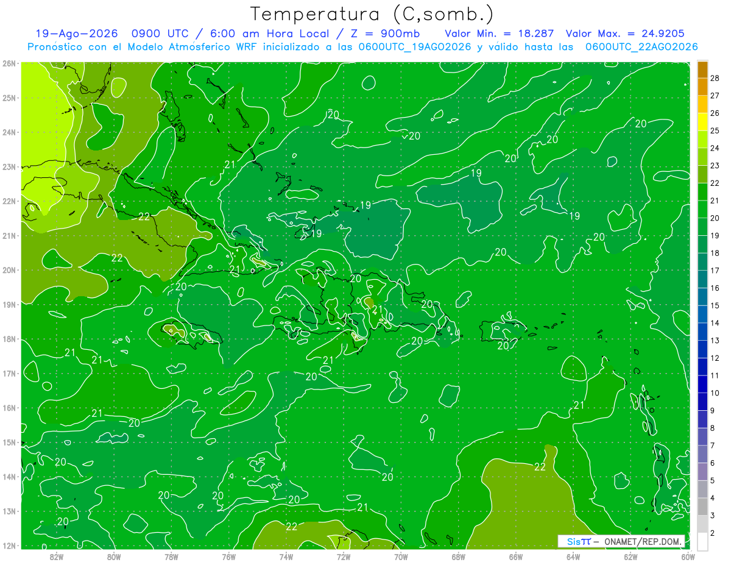Click longitude axis label 82W
This screenshot has width=731, height=565.
tap(57, 556)
